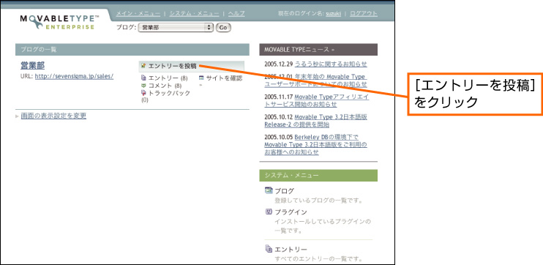543x265 pixels.
Task: Click the blog icon in システム・メニュー
Action: [269, 190]
